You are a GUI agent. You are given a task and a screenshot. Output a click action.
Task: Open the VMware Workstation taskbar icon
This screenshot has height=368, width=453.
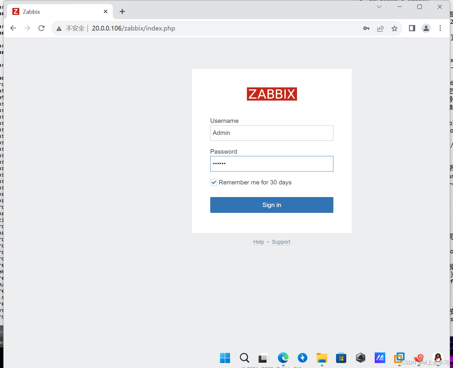coord(399,358)
